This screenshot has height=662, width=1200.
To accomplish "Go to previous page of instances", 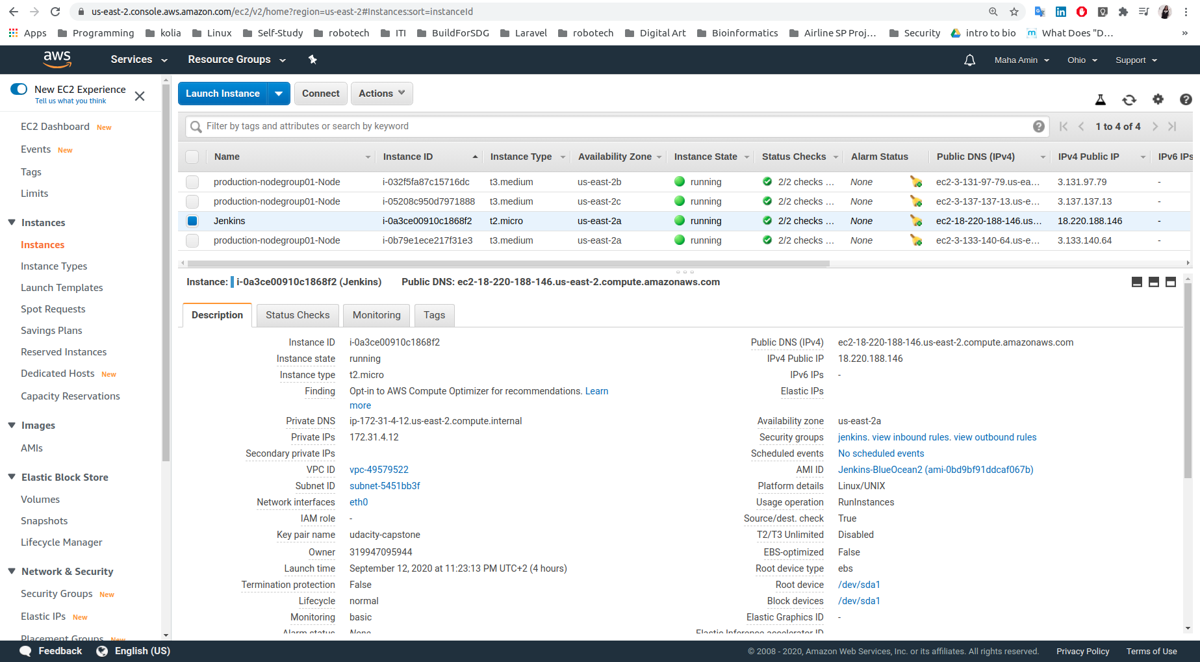I will pos(1081,126).
